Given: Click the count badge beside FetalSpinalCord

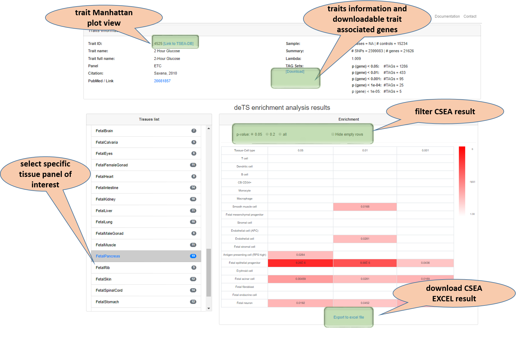Looking at the screenshot, I should click(193, 290).
